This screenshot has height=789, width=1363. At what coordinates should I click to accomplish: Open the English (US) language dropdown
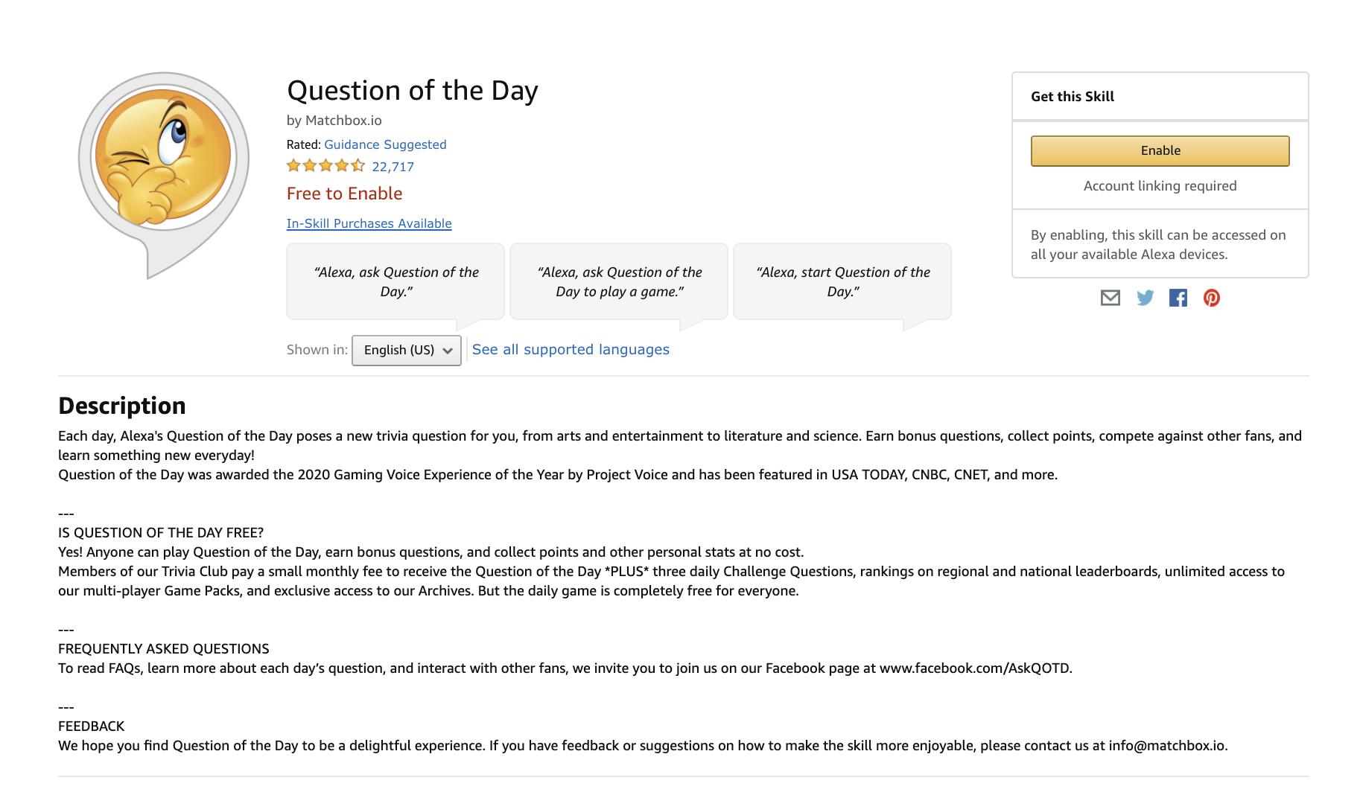tap(407, 350)
